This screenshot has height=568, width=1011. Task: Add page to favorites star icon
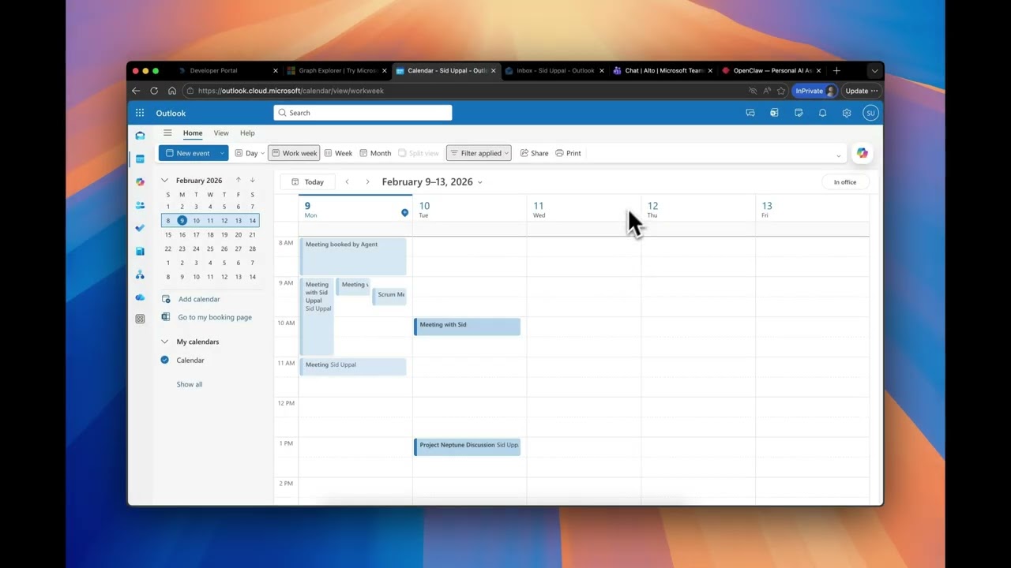click(781, 91)
